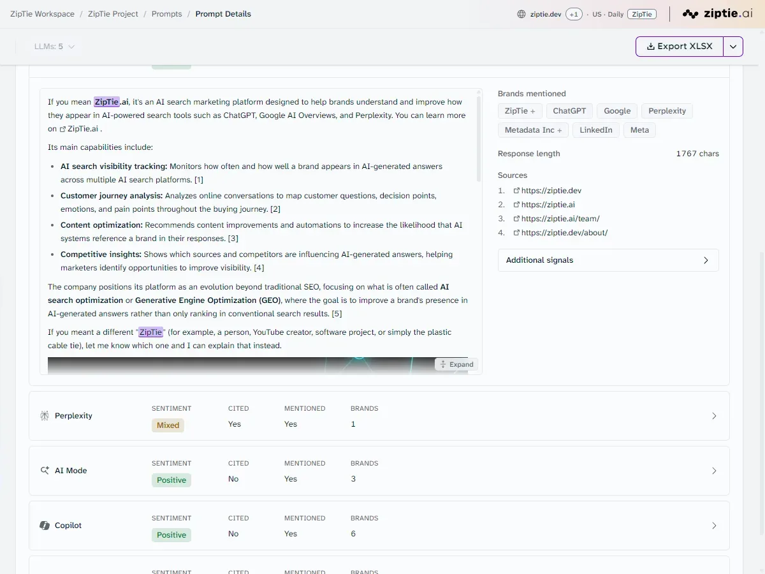Click the US · Daily label
The height and width of the screenshot is (574, 765).
coord(608,14)
